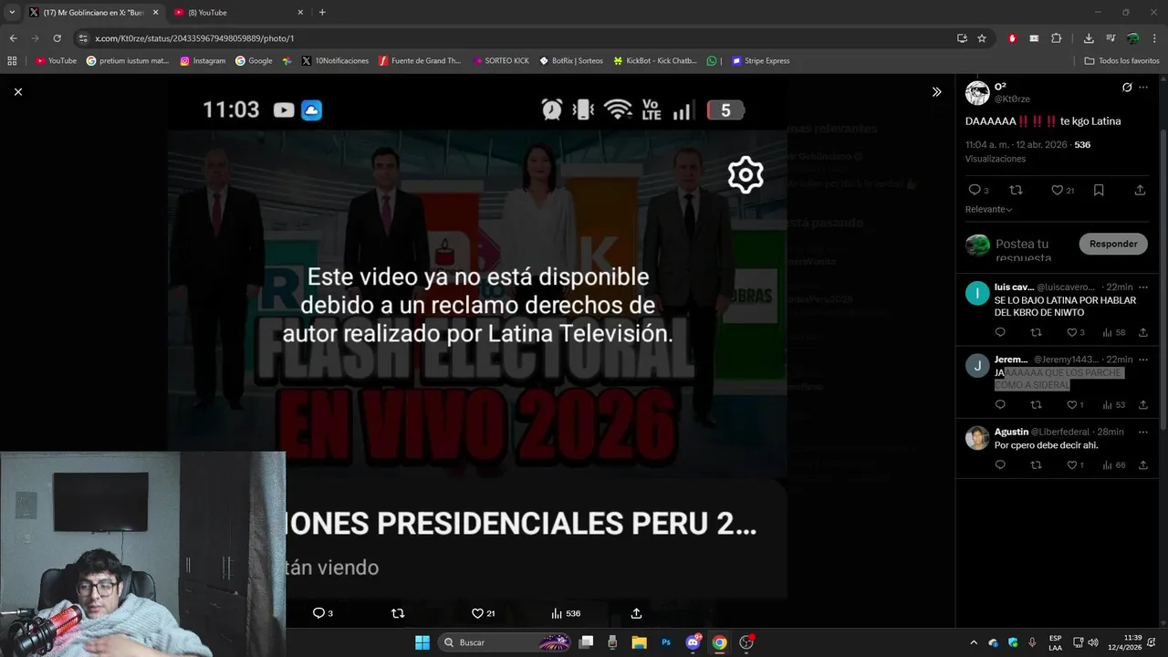Select the Mr Goblinciano en X tab
1168x657 pixels.
coord(94,12)
